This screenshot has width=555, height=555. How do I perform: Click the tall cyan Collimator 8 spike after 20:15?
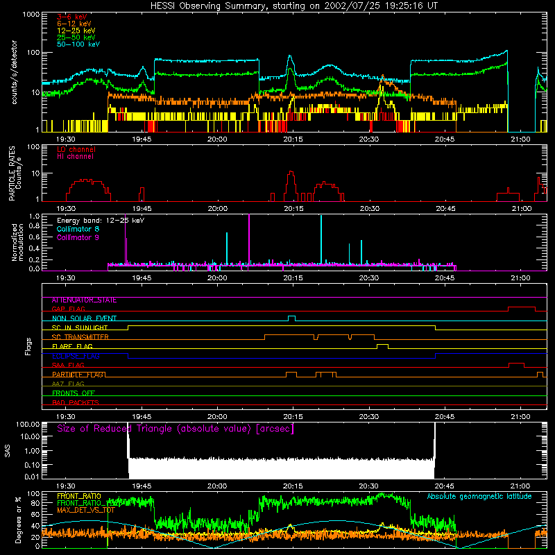[x=321, y=239]
